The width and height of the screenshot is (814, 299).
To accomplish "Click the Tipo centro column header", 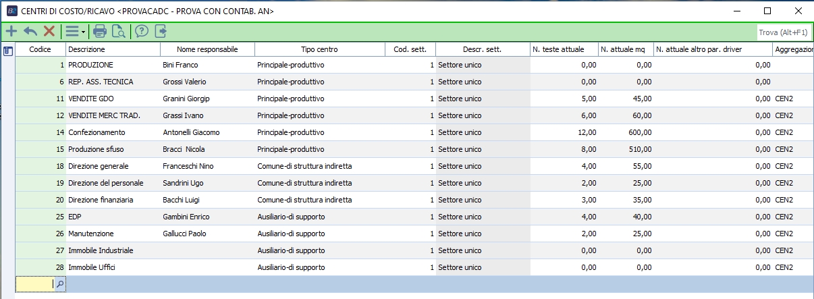I will tap(319, 50).
